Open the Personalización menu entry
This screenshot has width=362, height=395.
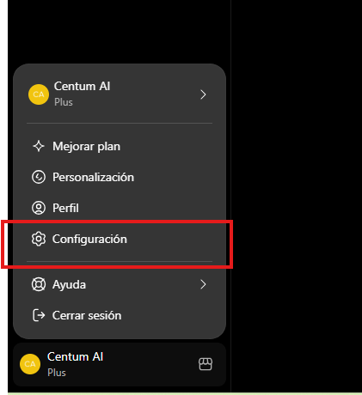(120, 177)
